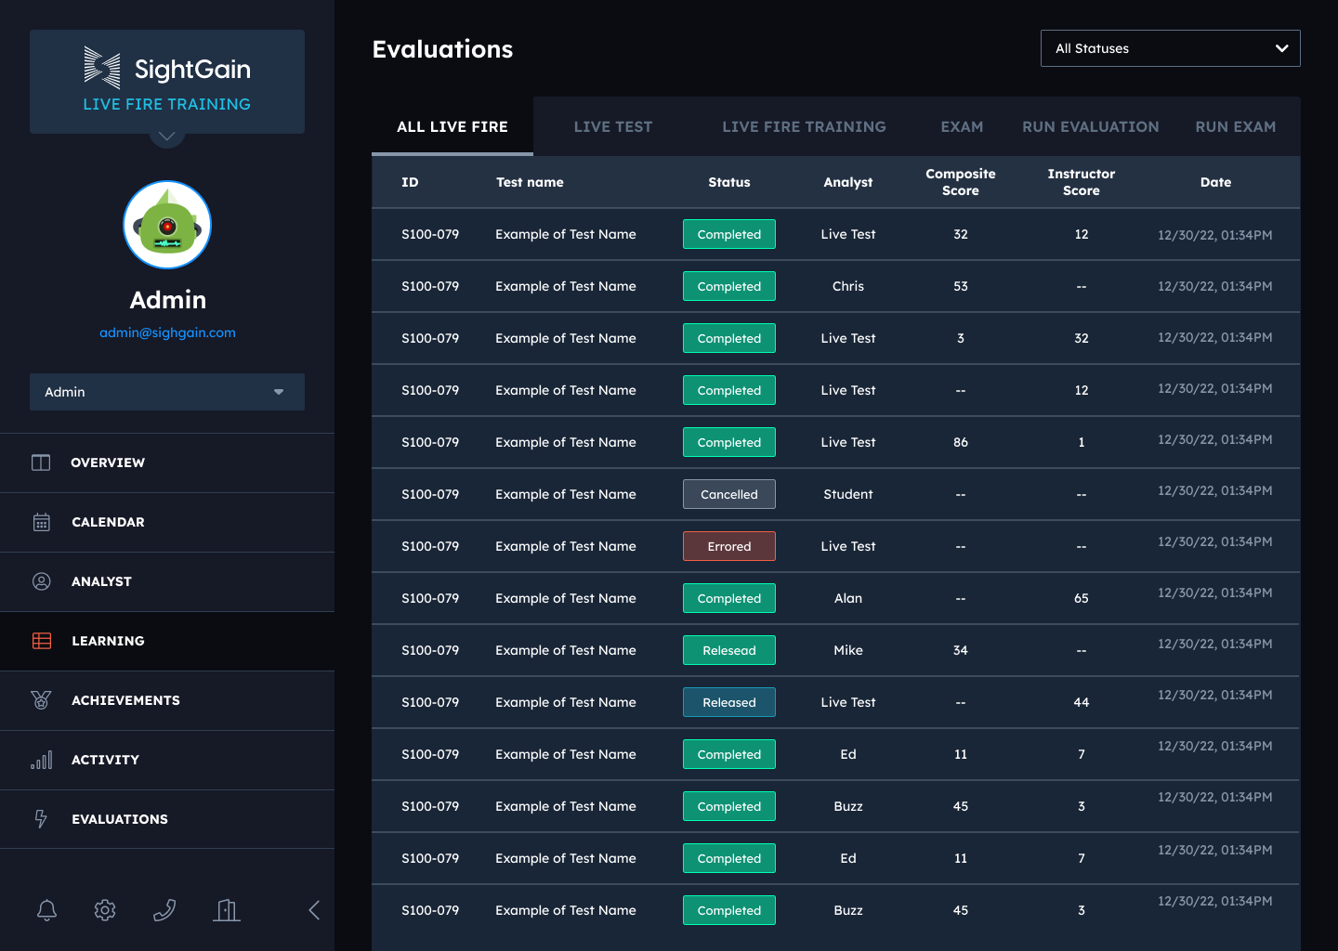This screenshot has height=951, width=1338.
Task: Click instructor score 44
Action: coord(1082,702)
